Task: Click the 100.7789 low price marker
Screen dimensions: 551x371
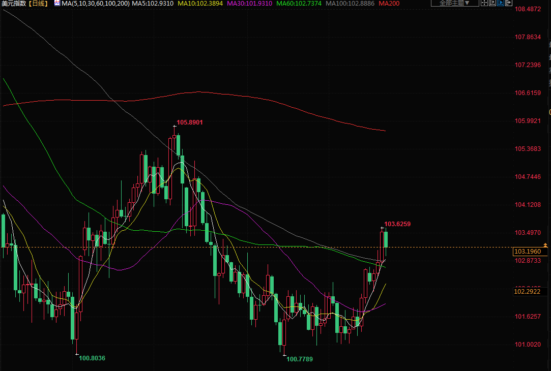Action: (299, 359)
